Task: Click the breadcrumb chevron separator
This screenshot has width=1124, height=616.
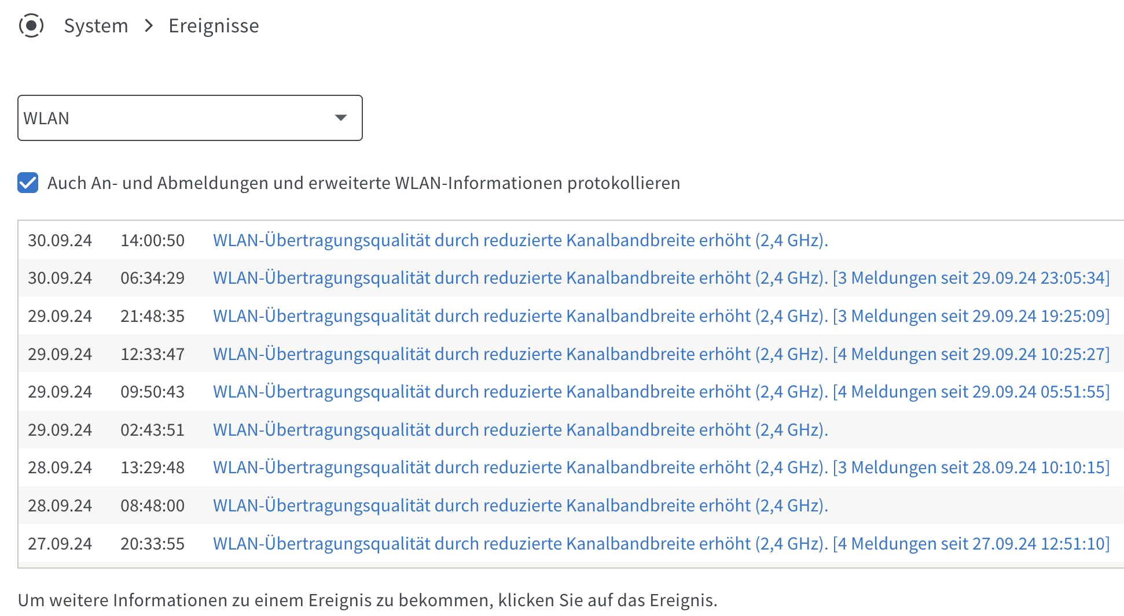Action: (149, 26)
